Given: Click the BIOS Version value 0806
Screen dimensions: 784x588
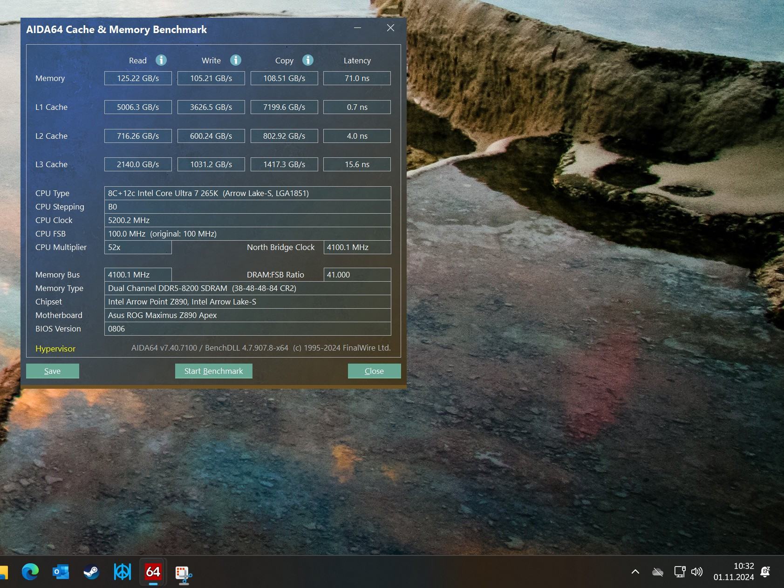Looking at the screenshot, I should point(248,329).
